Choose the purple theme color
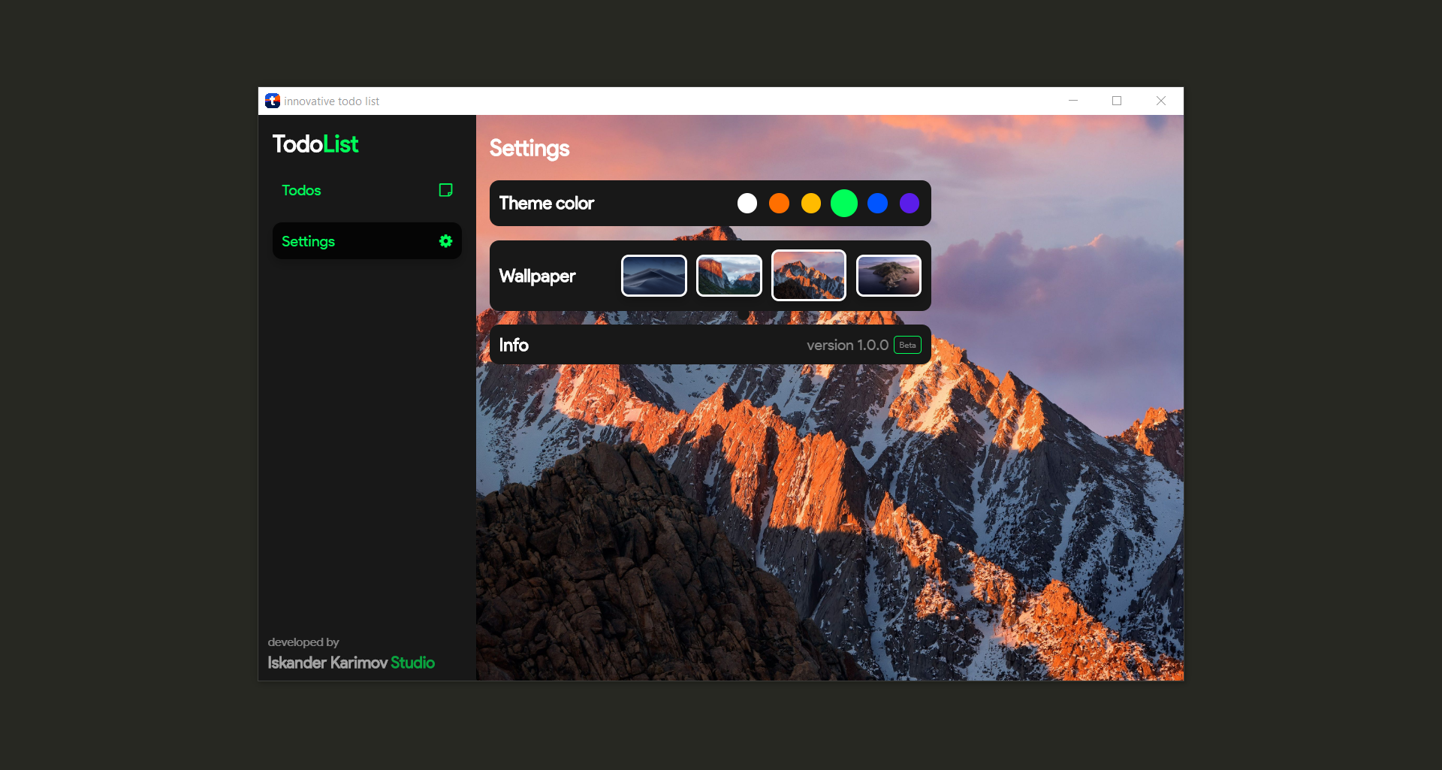1442x770 pixels. (910, 204)
